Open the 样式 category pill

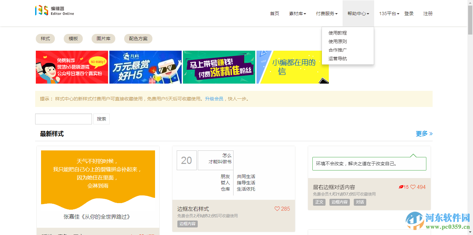tap(45, 39)
